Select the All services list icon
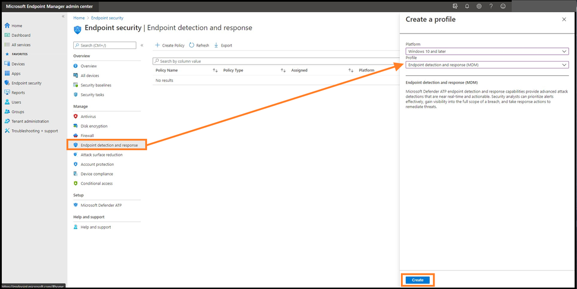This screenshot has height=289, width=577. click(x=7, y=45)
